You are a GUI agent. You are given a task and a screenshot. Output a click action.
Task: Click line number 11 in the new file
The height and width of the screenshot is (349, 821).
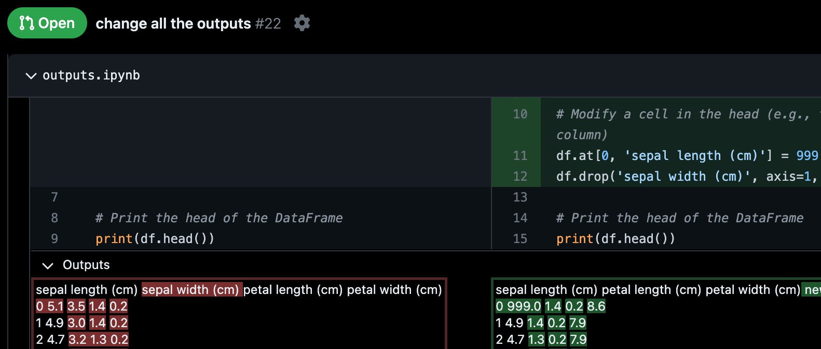[x=520, y=156]
